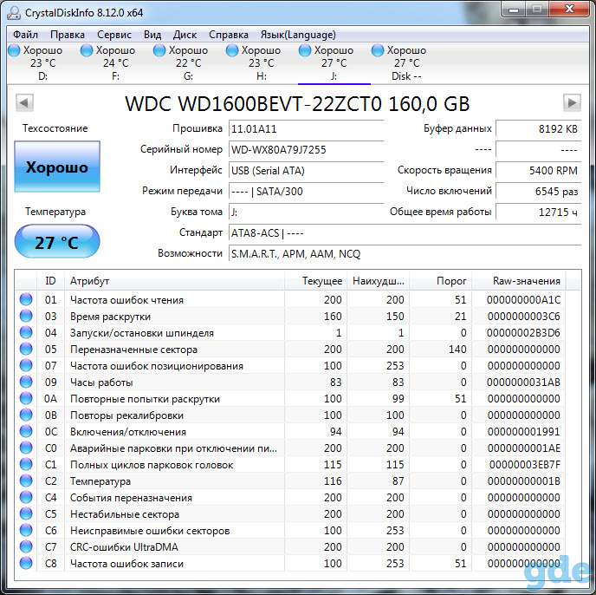The image size is (596, 595).
Task: Click status orb for attribute C6
Action: click(x=26, y=530)
